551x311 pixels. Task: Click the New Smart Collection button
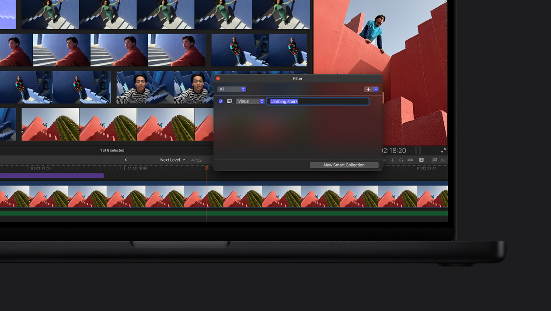[344, 165]
